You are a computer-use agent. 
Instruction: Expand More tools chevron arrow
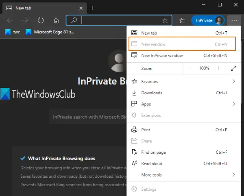(x=233, y=175)
